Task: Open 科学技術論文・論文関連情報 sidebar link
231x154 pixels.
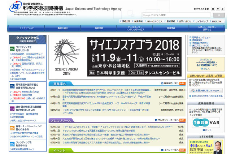Action: pyautogui.click(x=25, y=114)
